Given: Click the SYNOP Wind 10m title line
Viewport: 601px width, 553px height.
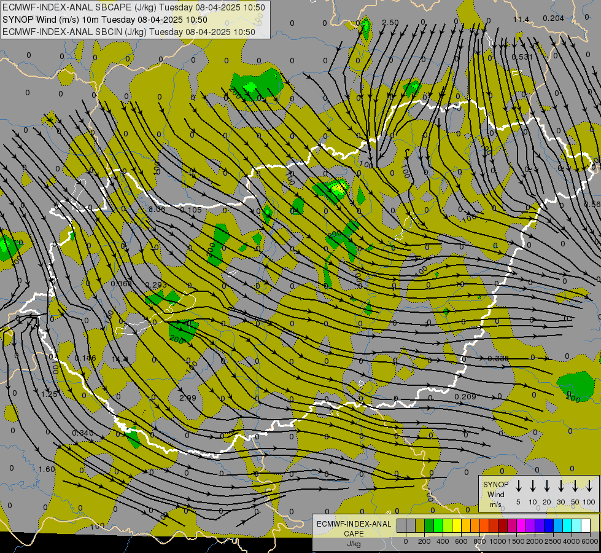Looking at the screenshot, I should [x=104, y=20].
